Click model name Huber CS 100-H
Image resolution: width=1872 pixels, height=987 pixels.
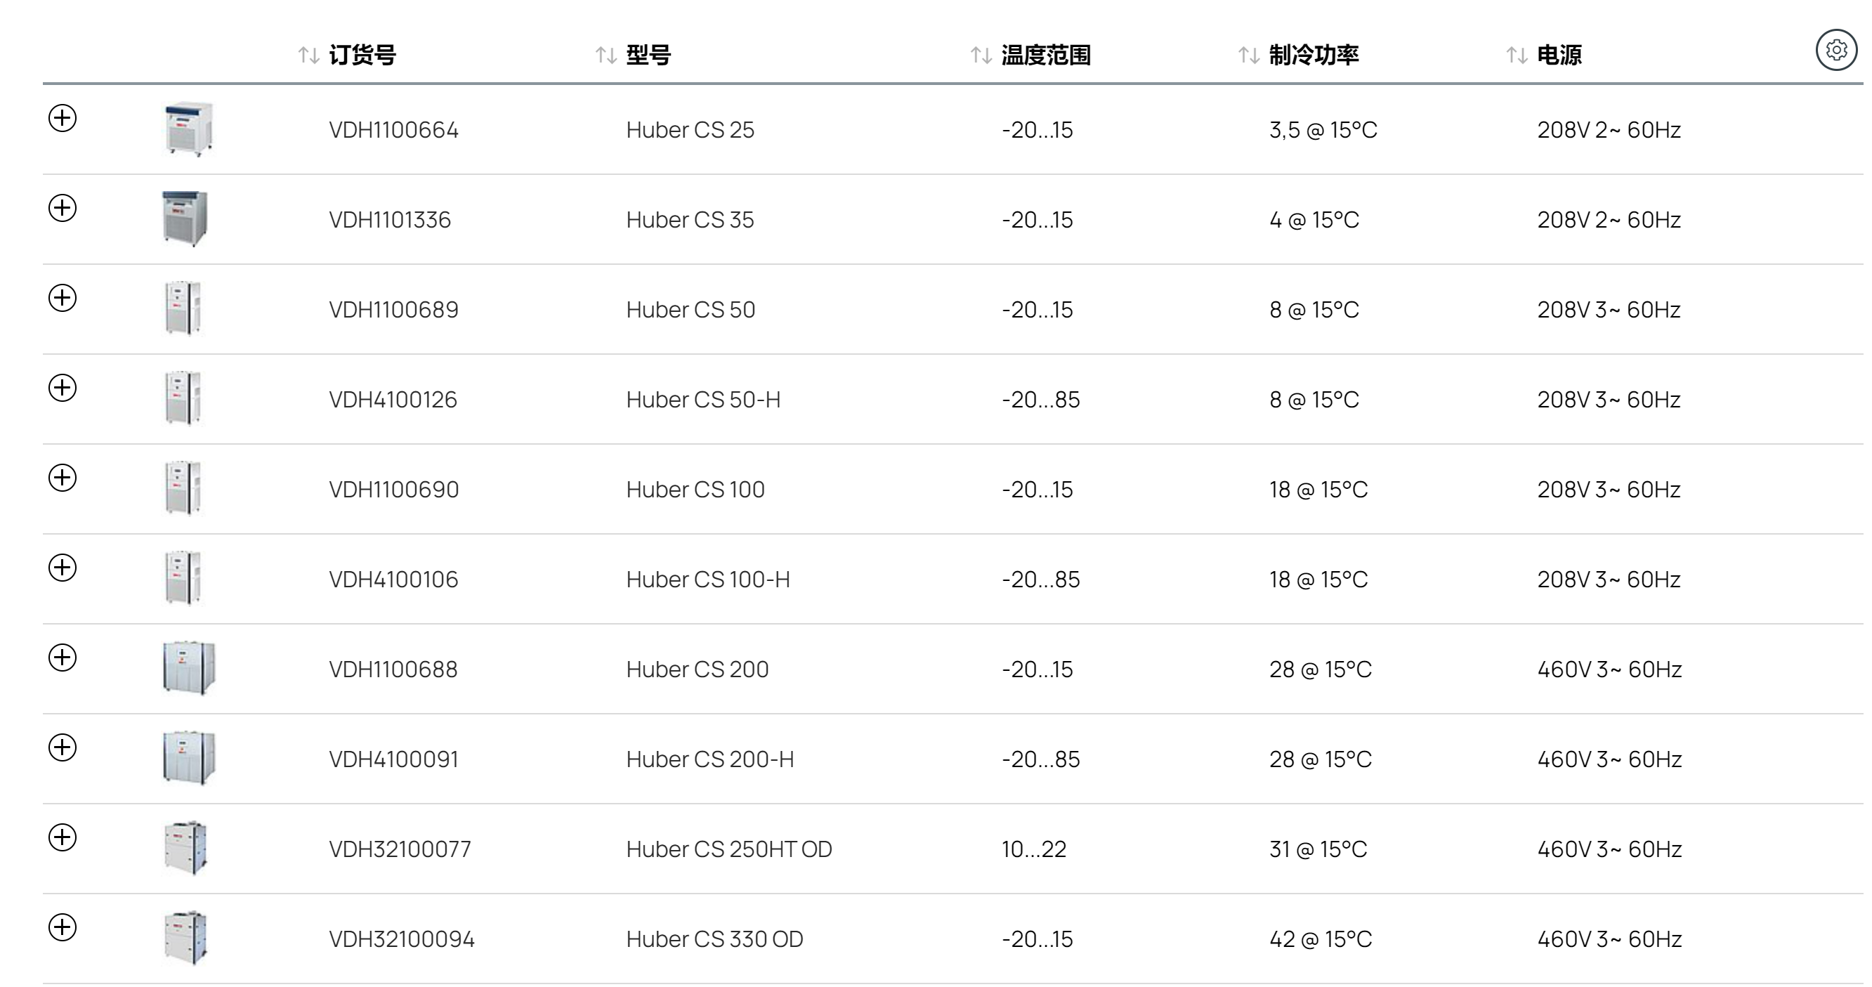(x=708, y=580)
